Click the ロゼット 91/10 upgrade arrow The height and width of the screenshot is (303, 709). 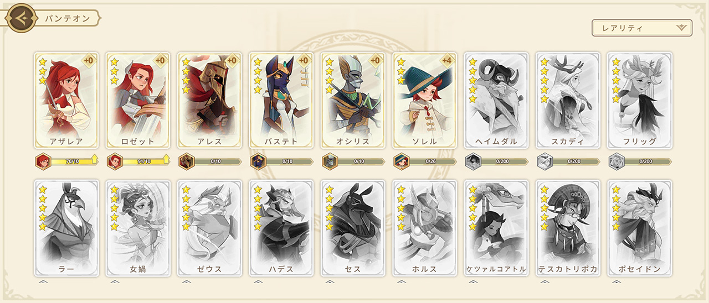(x=166, y=161)
